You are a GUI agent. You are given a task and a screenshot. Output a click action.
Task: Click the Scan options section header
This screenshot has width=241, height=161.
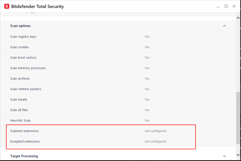[20, 26]
